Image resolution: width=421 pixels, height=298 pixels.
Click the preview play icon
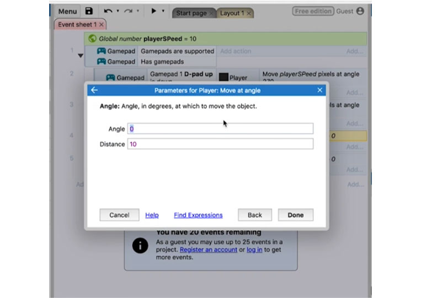click(x=153, y=11)
